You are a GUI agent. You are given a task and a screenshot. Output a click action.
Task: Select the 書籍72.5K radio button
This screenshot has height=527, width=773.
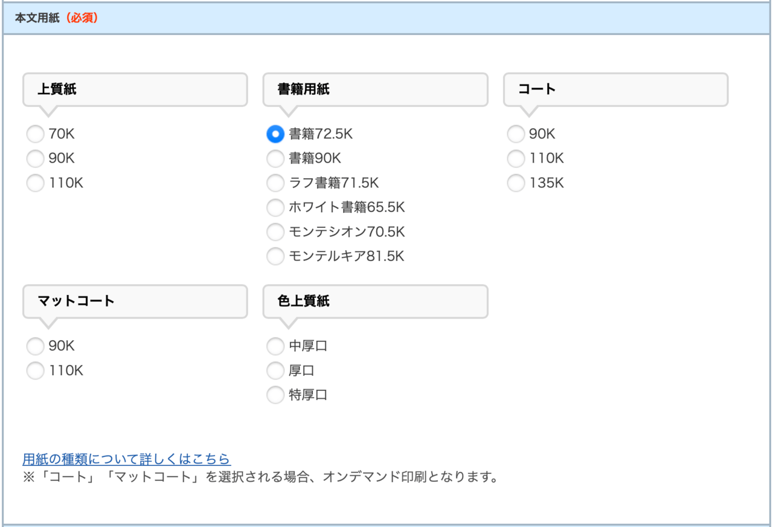pyautogui.click(x=275, y=134)
